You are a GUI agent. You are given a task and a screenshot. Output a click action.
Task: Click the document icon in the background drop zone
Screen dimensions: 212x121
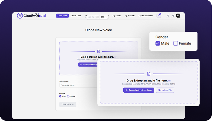[99, 51]
